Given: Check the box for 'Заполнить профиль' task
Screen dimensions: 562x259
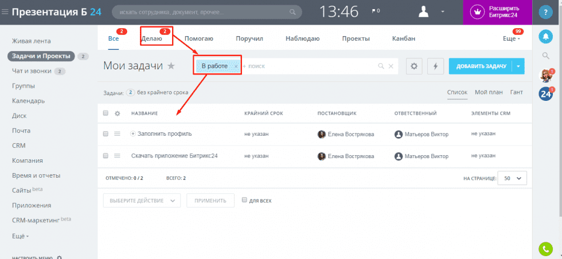Looking at the screenshot, I should 106,134.
